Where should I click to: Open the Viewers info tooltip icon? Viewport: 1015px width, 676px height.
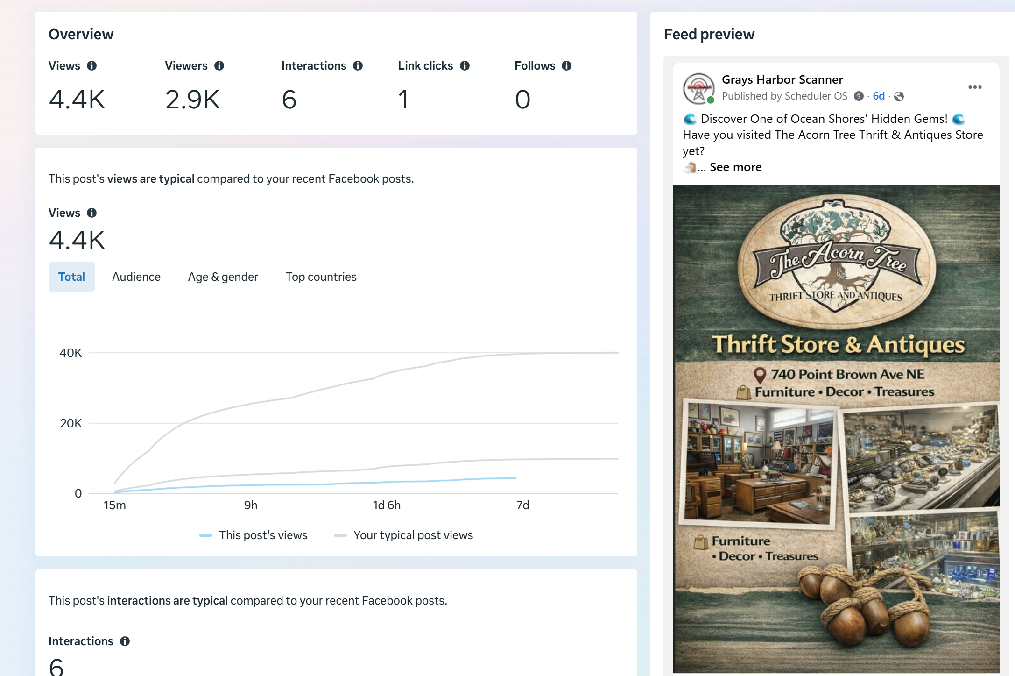point(219,66)
